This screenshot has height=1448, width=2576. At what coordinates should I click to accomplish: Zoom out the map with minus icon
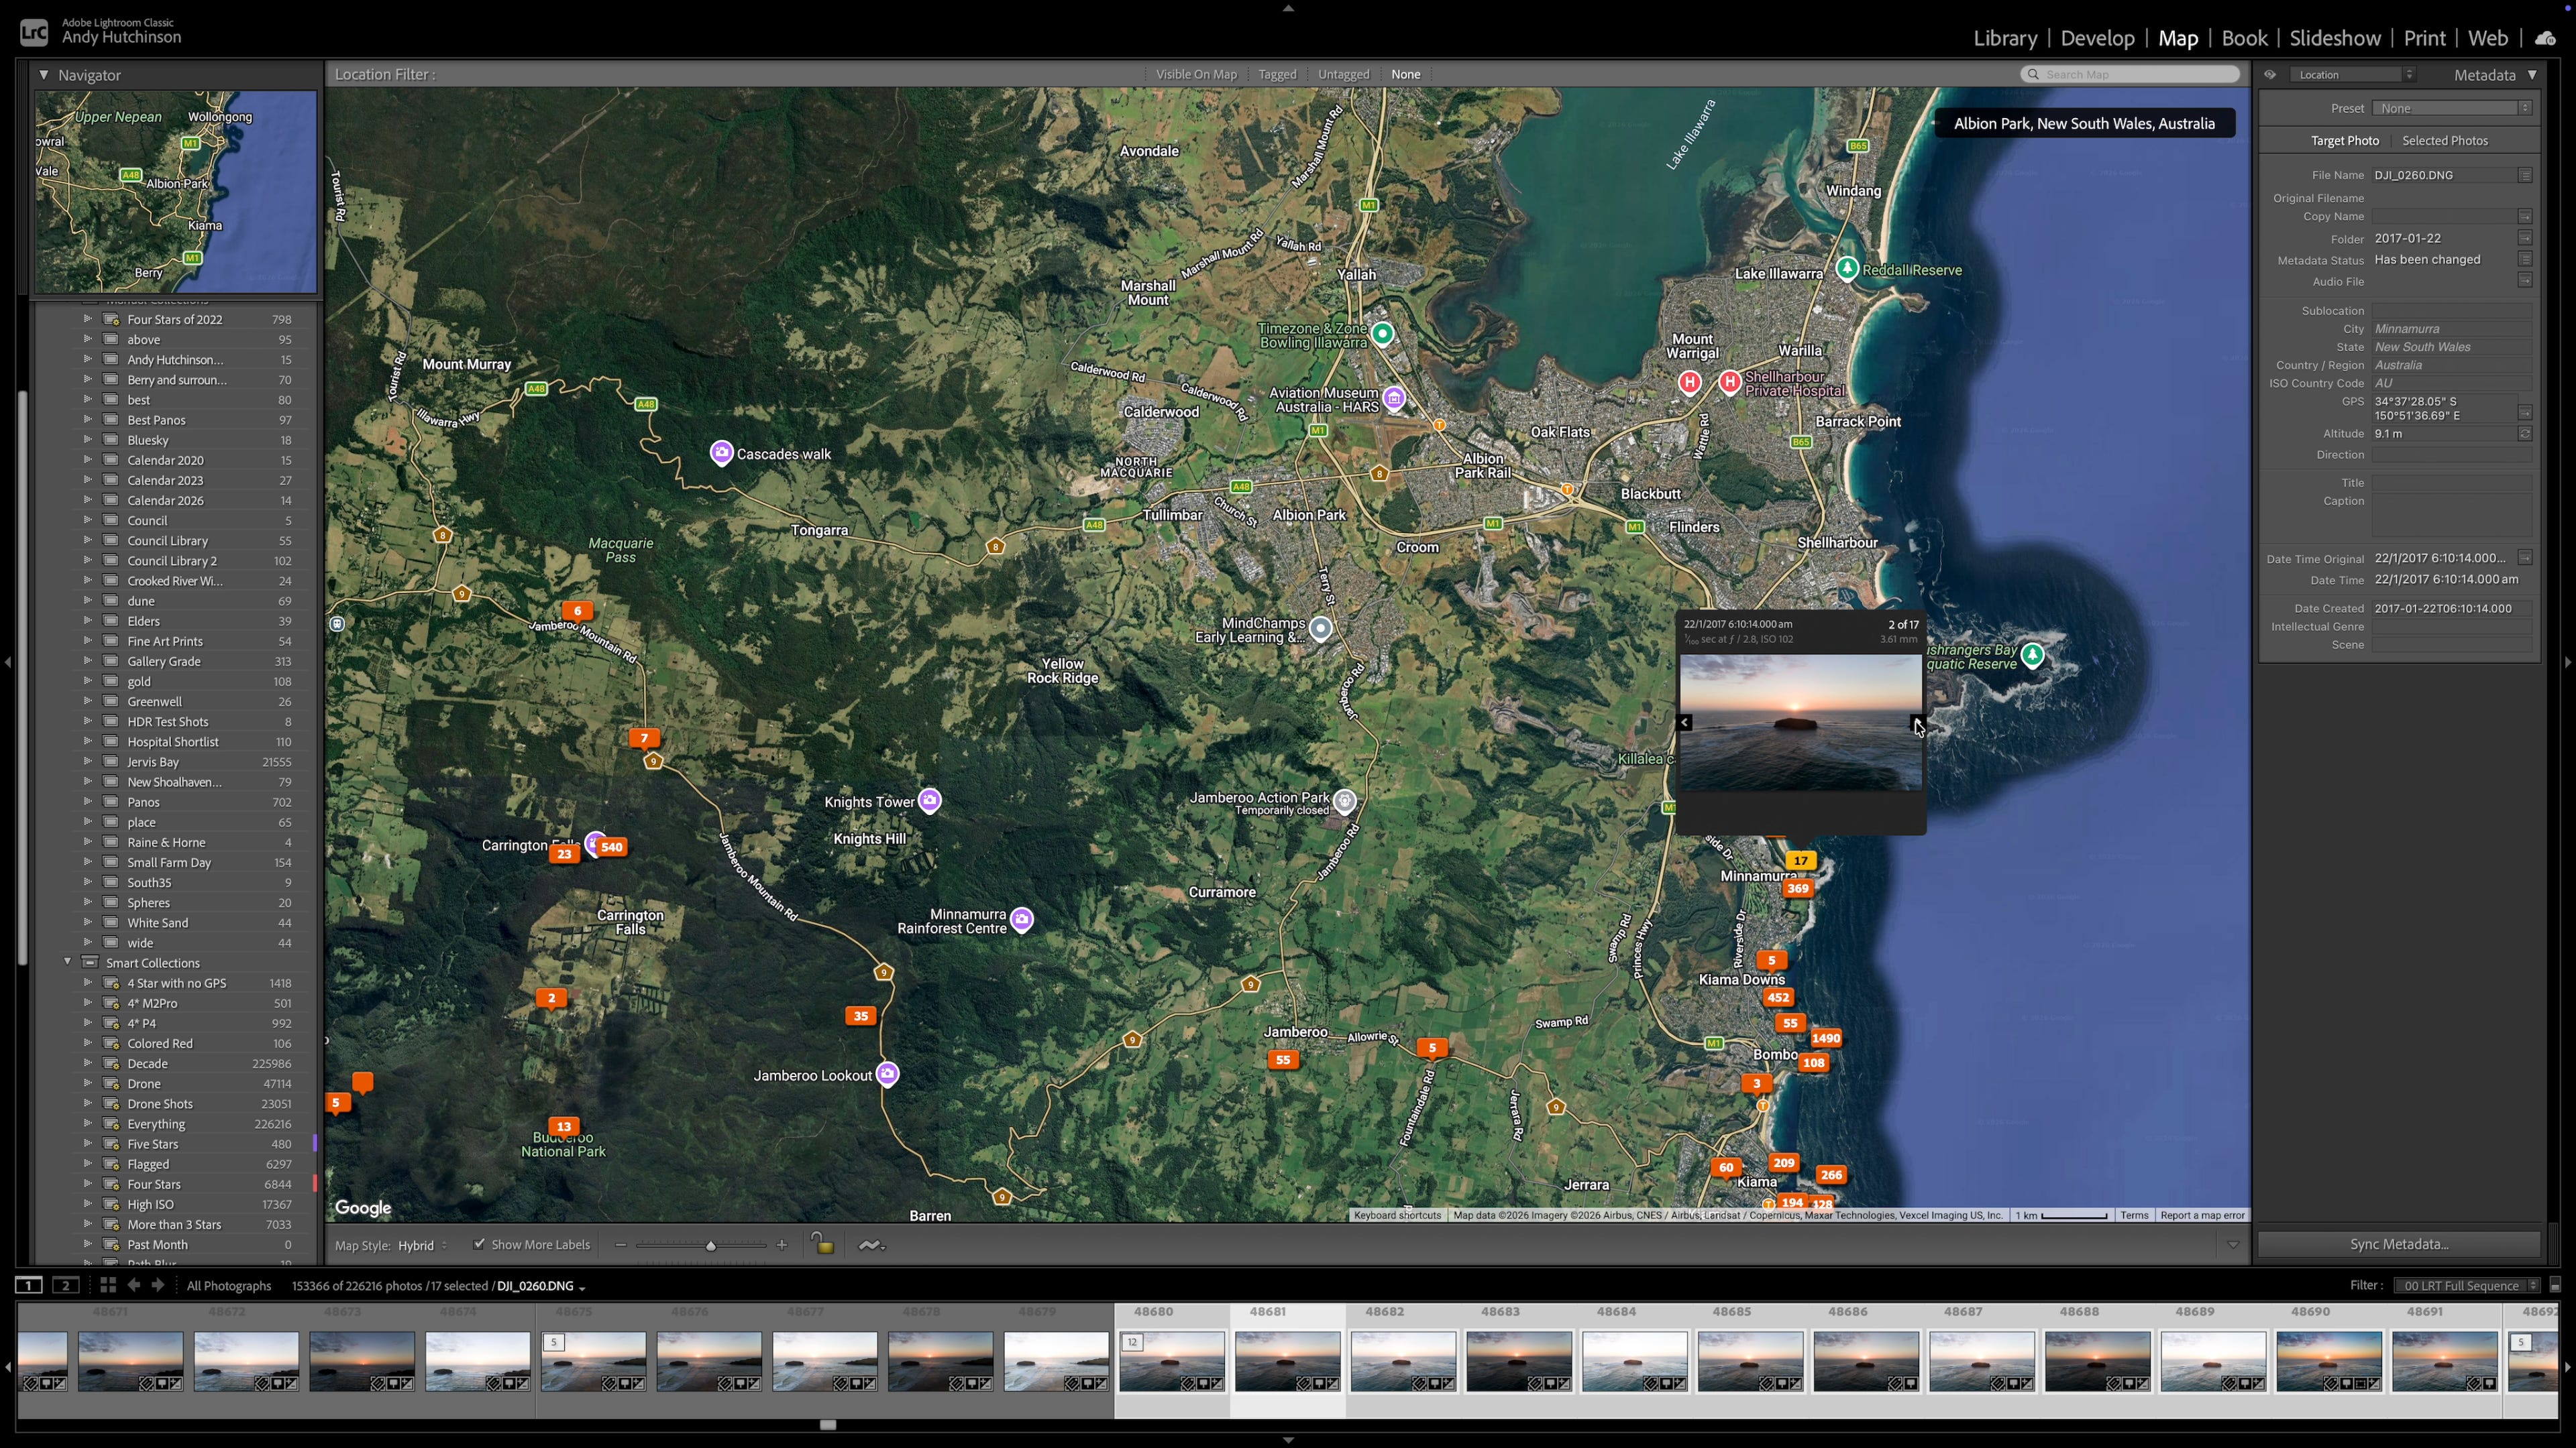621,1244
